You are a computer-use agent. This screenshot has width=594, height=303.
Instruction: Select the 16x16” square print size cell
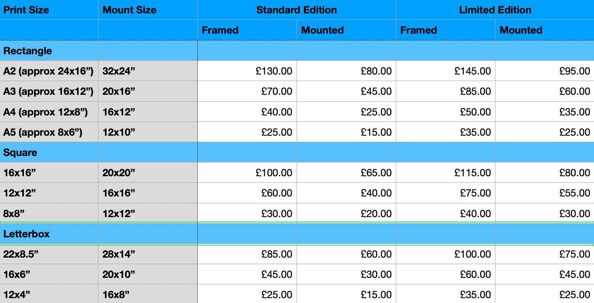tap(49, 173)
